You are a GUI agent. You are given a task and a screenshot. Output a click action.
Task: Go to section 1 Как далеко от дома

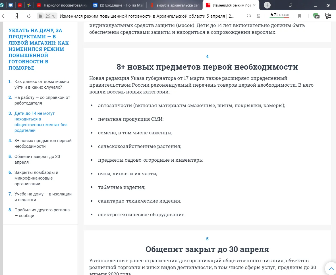pyautogui.click(x=42, y=84)
